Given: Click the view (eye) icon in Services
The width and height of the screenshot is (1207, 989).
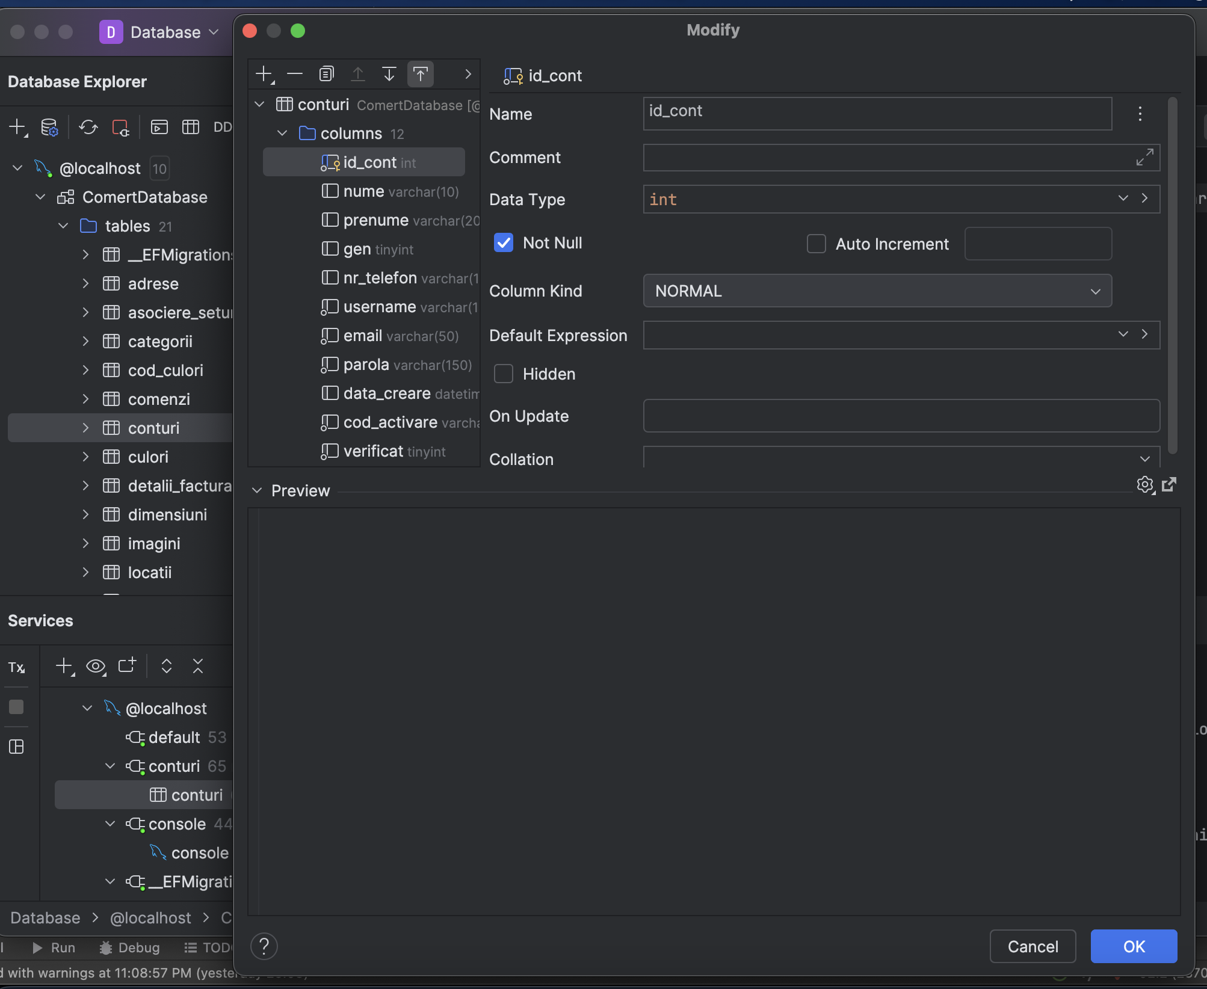Looking at the screenshot, I should [x=95, y=666].
